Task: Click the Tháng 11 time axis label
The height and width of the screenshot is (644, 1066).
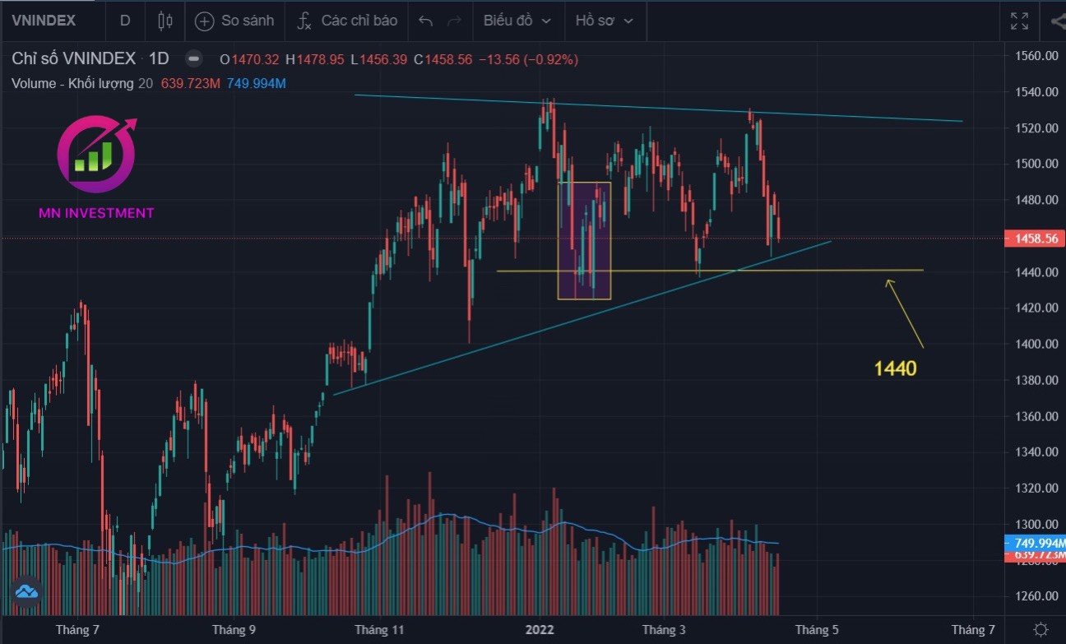Action: pyautogui.click(x=379, y=630)
